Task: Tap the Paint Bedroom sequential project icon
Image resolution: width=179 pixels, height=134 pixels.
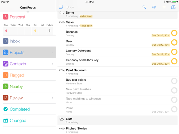Action: 63,70
